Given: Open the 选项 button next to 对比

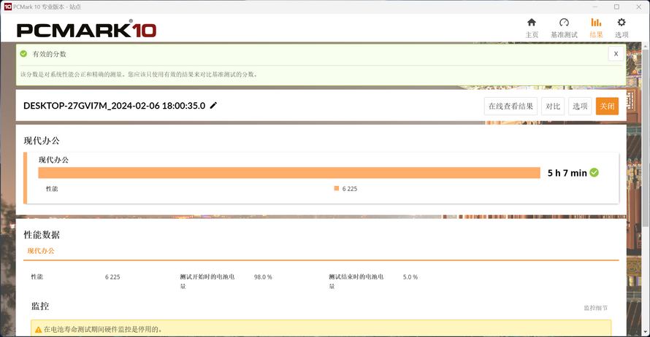Looking at the screenshot, I should click(580, 106).
